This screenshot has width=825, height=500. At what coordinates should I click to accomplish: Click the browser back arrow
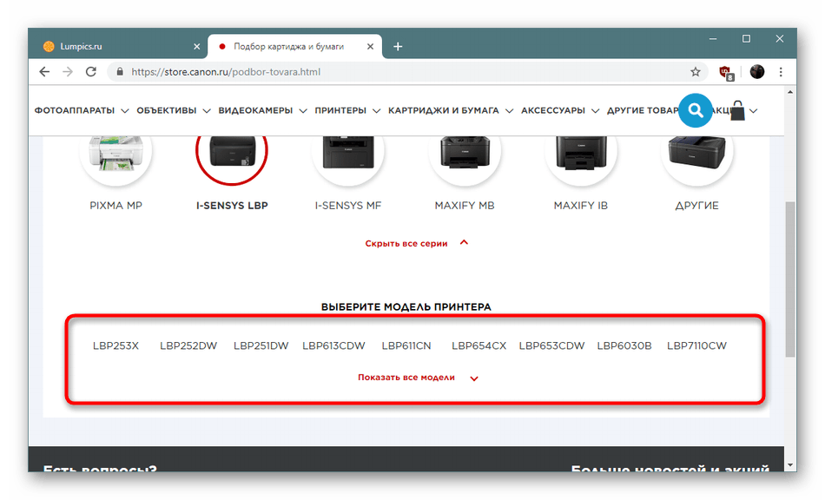[x=44, y=72]
